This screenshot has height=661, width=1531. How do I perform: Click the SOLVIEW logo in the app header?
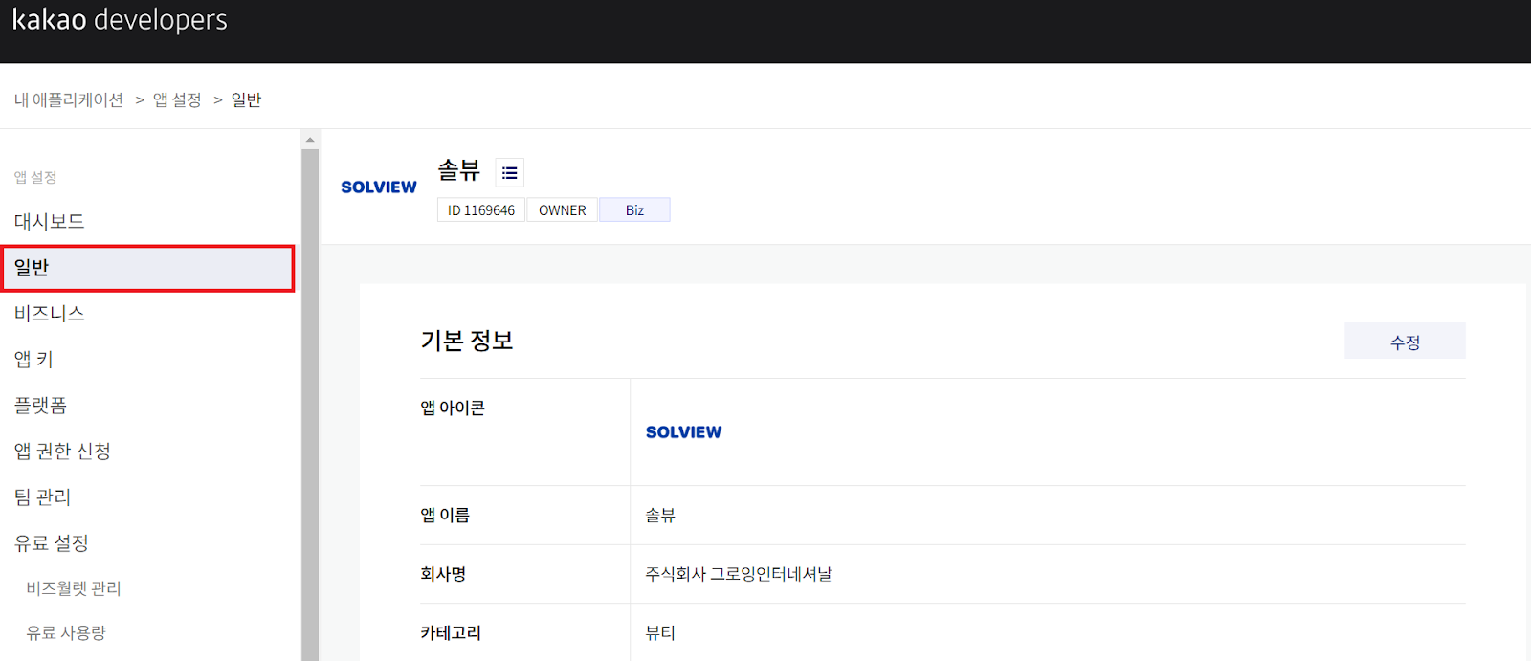pyautogui.click(x=379, y=187)
